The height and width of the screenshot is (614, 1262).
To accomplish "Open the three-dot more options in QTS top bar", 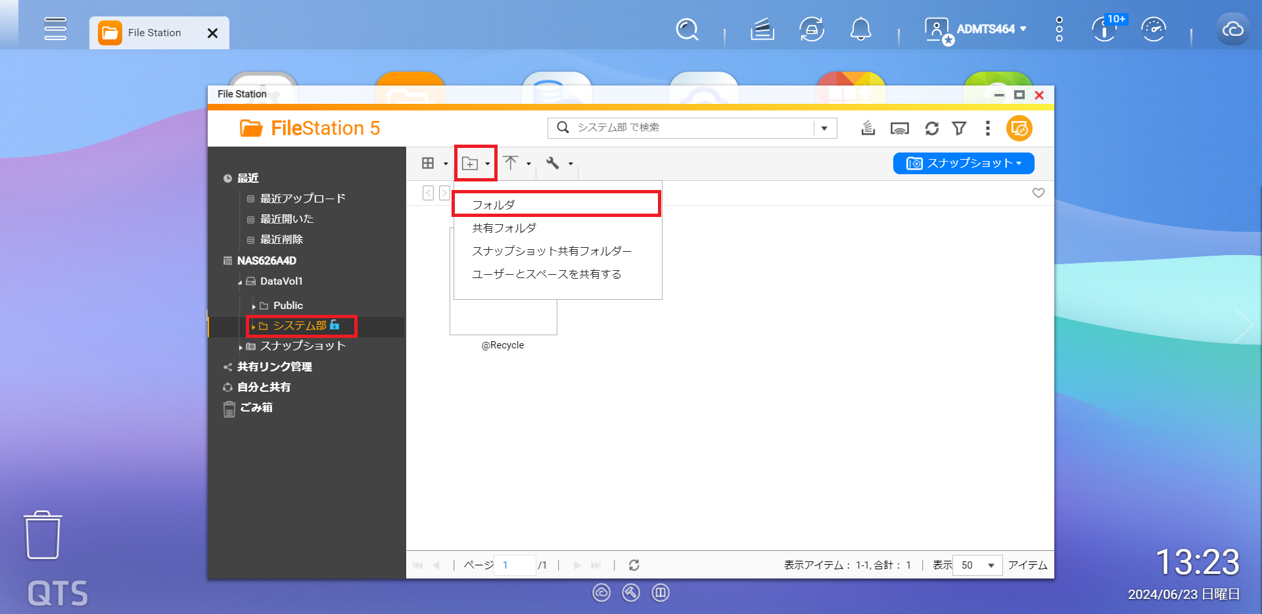I will pos(1059,30).
